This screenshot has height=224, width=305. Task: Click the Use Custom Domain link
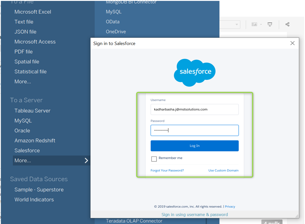[x=223, y=170]
